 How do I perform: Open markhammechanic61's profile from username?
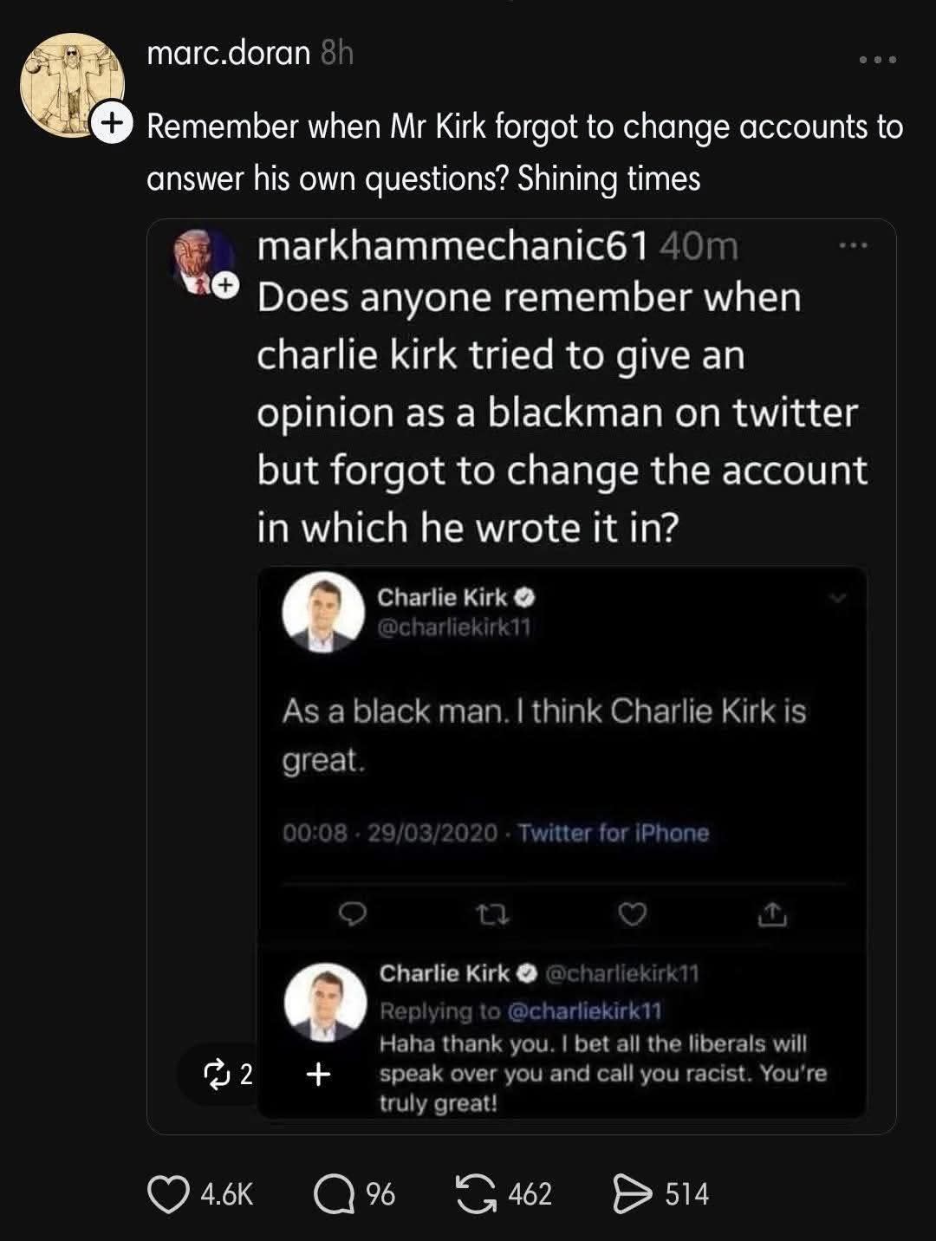coord(452,246)
